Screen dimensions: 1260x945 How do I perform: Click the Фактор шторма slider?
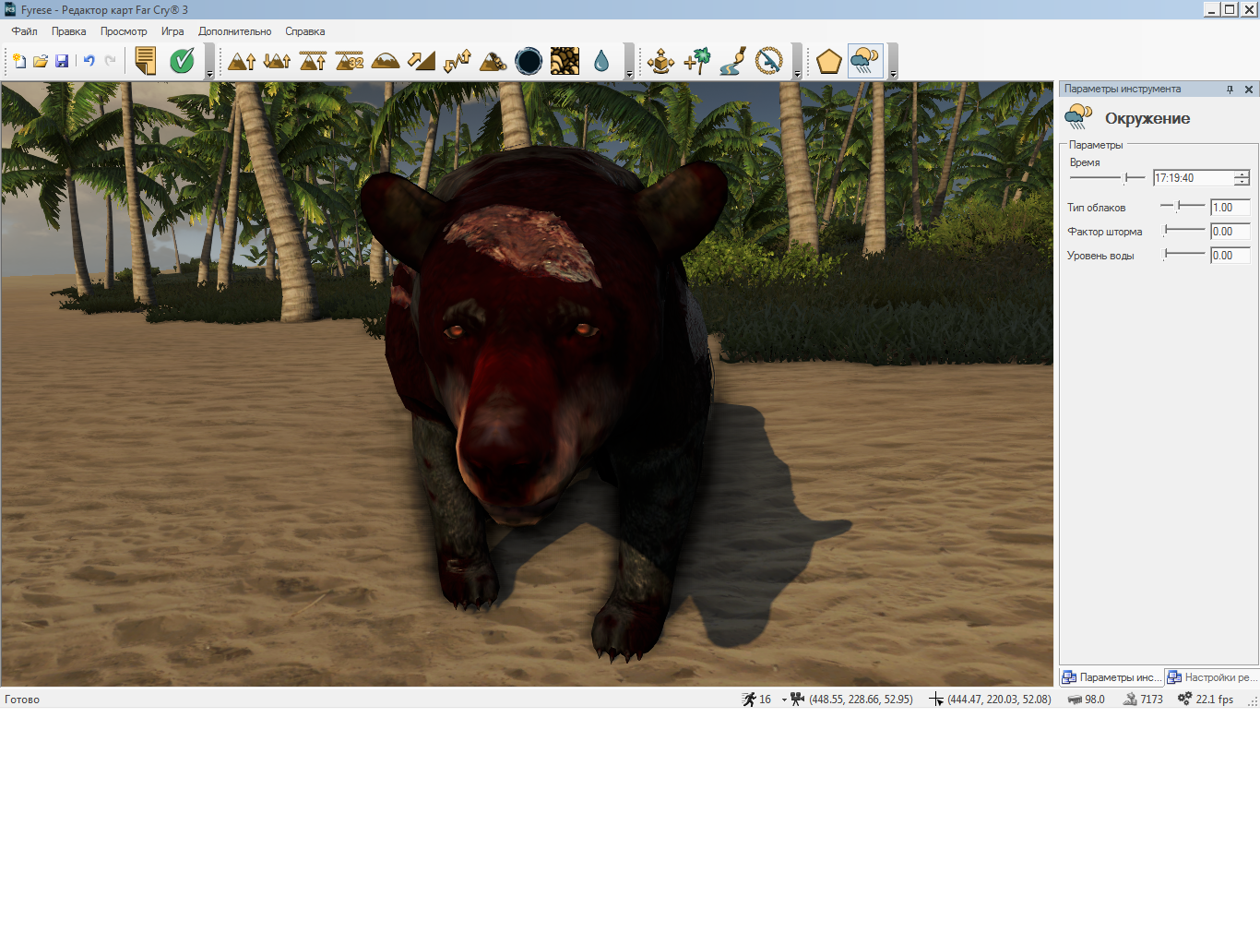click(1184, 230)
